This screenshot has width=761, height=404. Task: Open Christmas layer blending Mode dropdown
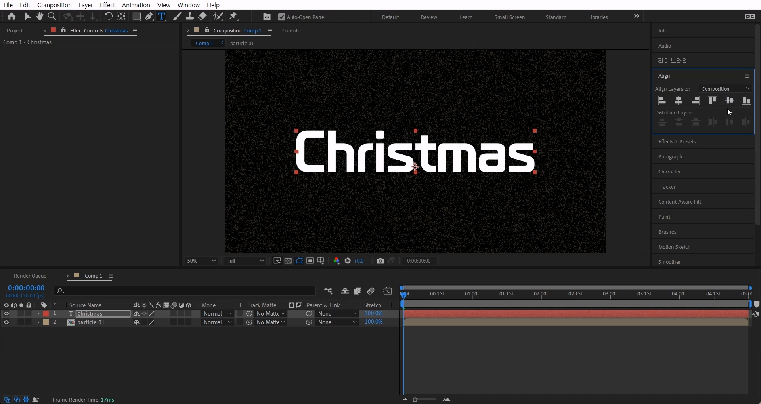click(217, 314)
